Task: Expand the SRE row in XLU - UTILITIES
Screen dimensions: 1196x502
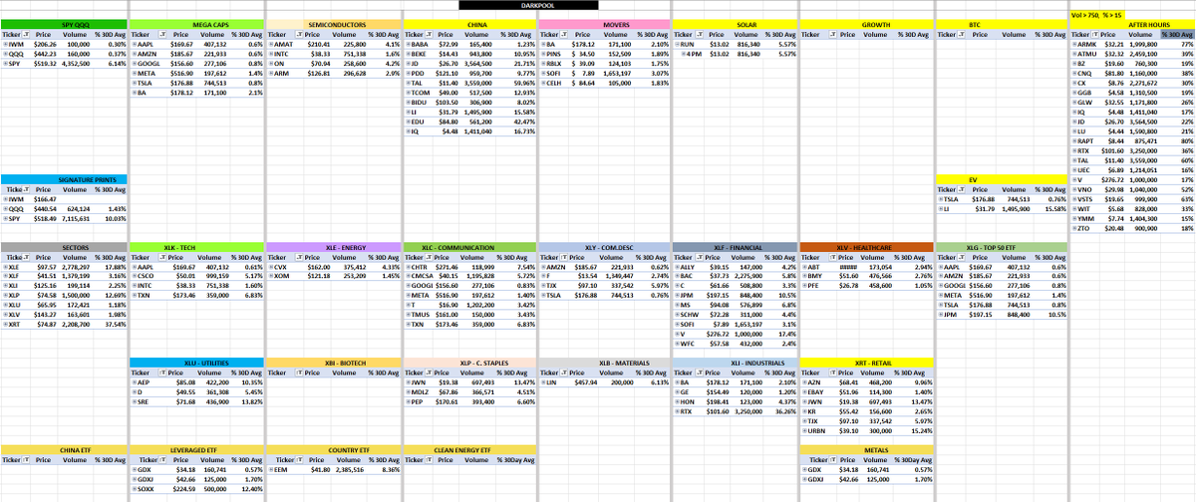Action: pyautogui.click(x=136, y=400)
